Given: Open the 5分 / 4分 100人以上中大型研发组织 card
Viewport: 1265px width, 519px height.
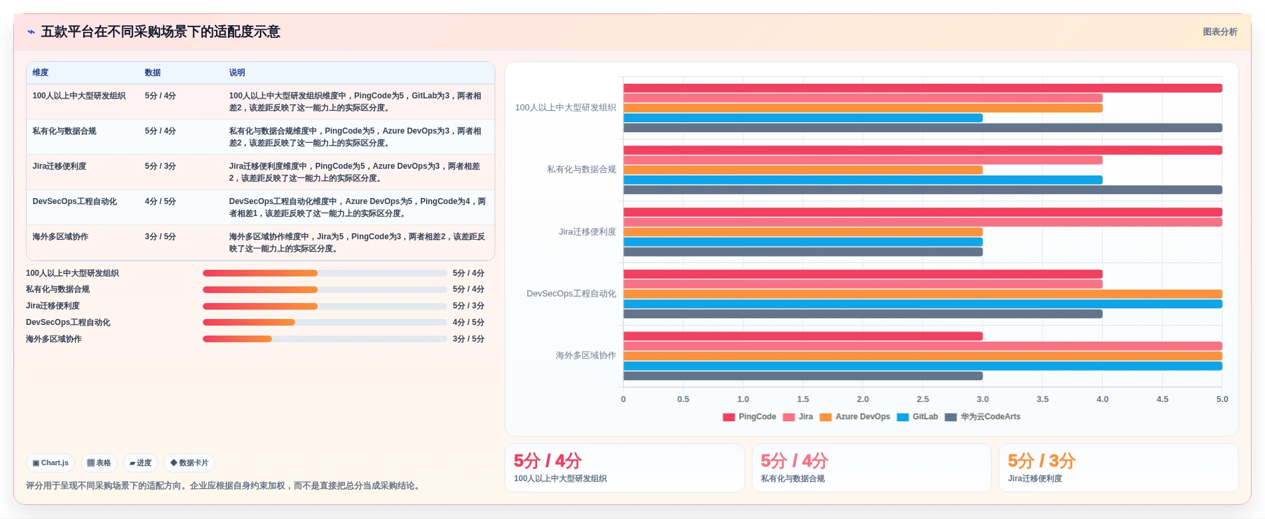Looking at the screenshot, I should pos(625,468).
